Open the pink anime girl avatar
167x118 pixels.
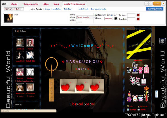pyautogui.click(x=20, y=72)
